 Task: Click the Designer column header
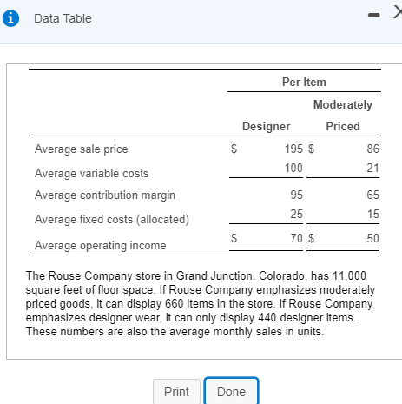point(266,126)
